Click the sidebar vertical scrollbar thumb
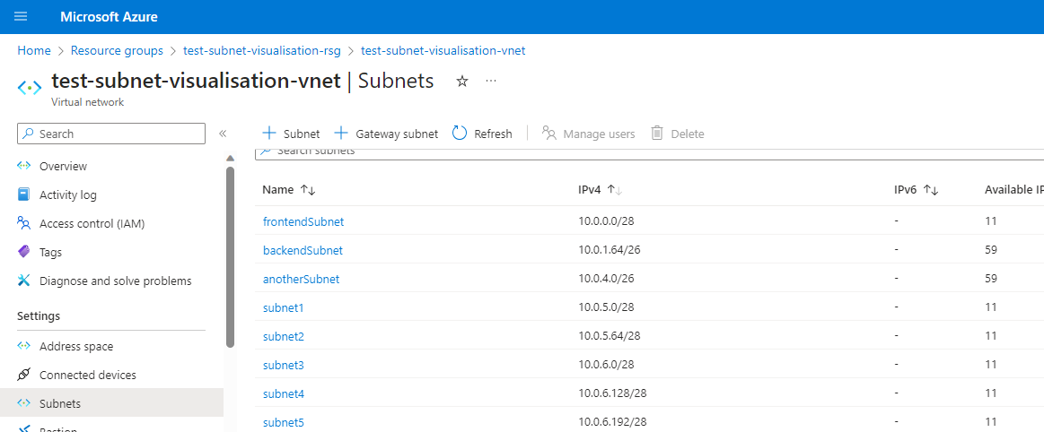The image size is (1044, 432). (231, 256)
